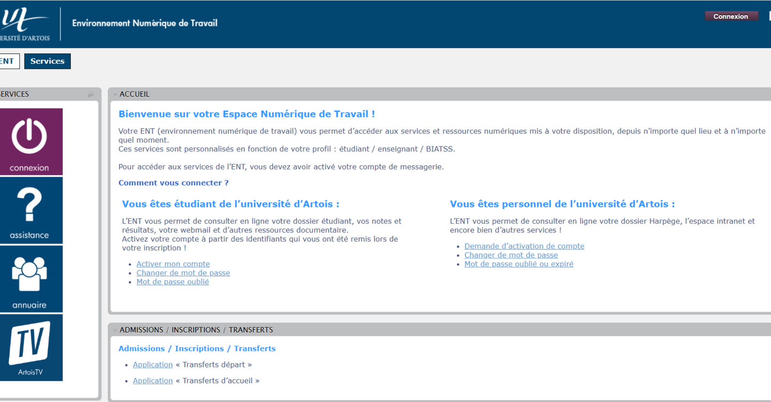Click student Changer de mot de passe link
The image size is (771, 402).
pyautogui.click(x=183, y=273)
